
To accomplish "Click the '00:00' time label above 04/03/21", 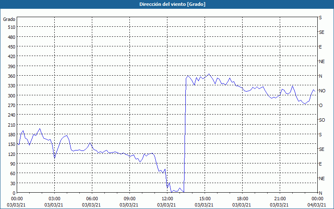I will pyautogui.click(x=317, y=199).
